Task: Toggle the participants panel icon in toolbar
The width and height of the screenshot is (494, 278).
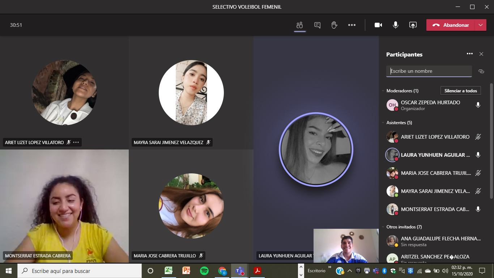Action: tap(299, 25)
